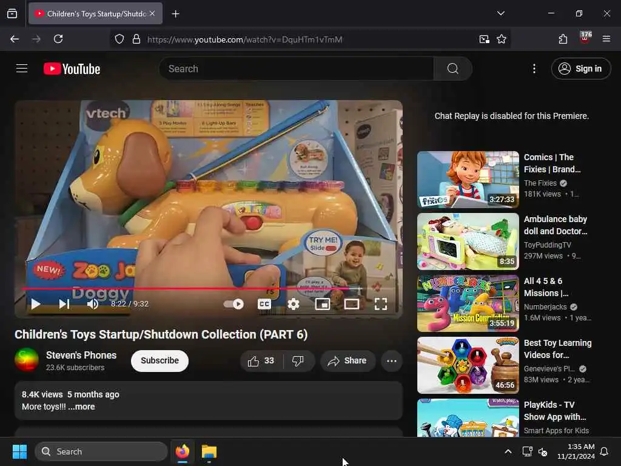
Task: Select the Children's Toys Startup tab
Action: [95, 14]
